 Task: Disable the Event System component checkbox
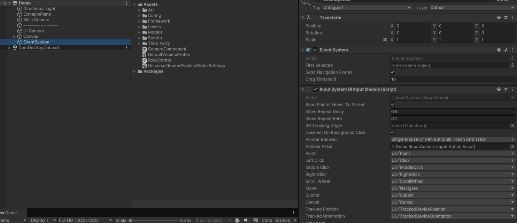point(315,50)
